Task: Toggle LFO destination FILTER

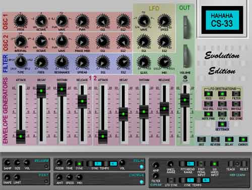Action: click(236, 94)
